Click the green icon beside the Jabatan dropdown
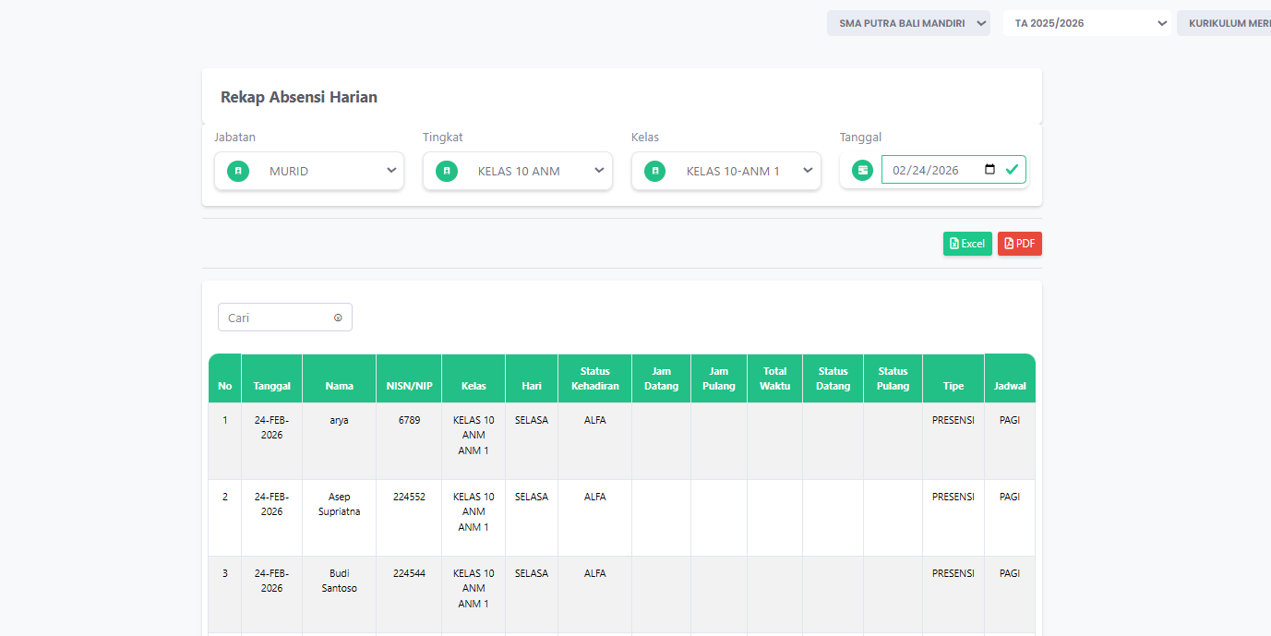 coord(237,171)
